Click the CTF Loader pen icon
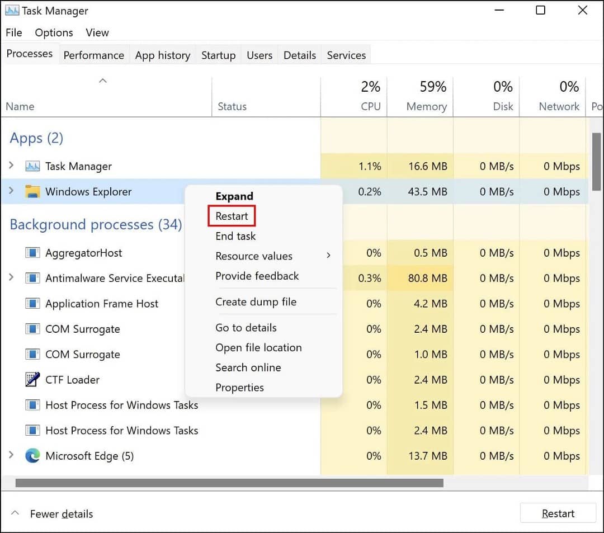The height and width of the screenshot is (533, 604). 32,379
